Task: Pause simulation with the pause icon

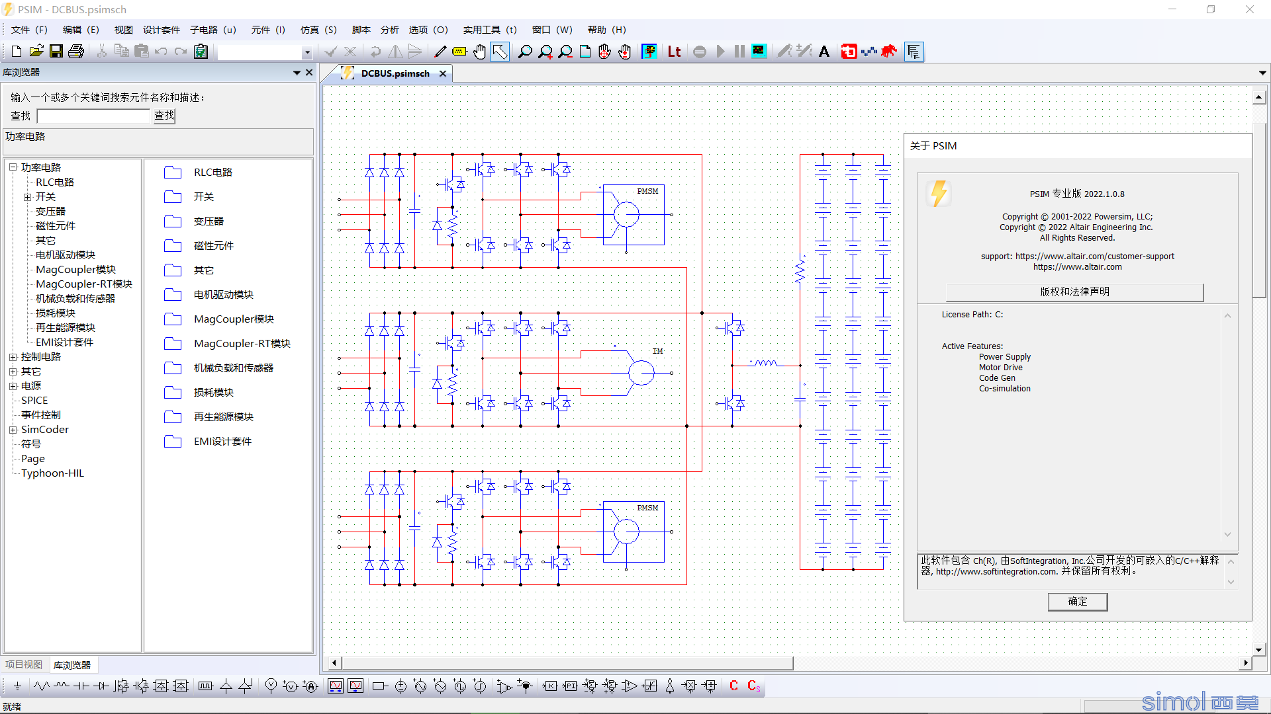Action: pos(739,52)
